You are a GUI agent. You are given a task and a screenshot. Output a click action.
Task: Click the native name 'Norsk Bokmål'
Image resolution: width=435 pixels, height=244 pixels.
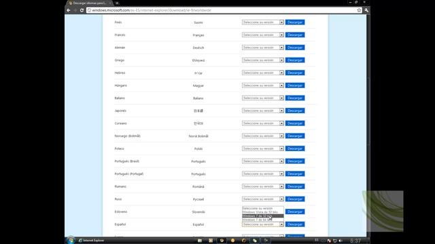tap(198, 136)
